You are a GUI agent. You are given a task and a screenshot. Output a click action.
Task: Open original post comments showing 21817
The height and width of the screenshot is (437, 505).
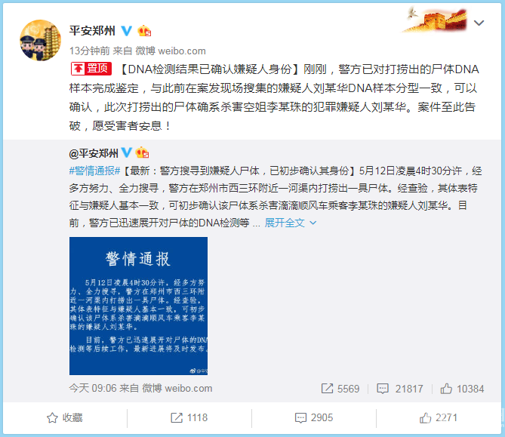[x=399, y=389]
